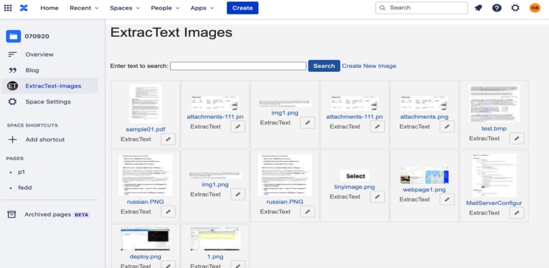Click the webpage1.png file name link

click(x=424, y=190)
